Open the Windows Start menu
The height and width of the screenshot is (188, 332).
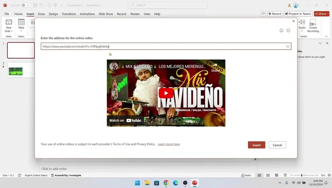137,183
